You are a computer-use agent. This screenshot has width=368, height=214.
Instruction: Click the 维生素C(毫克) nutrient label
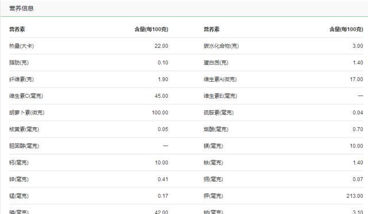click(26, 96)
